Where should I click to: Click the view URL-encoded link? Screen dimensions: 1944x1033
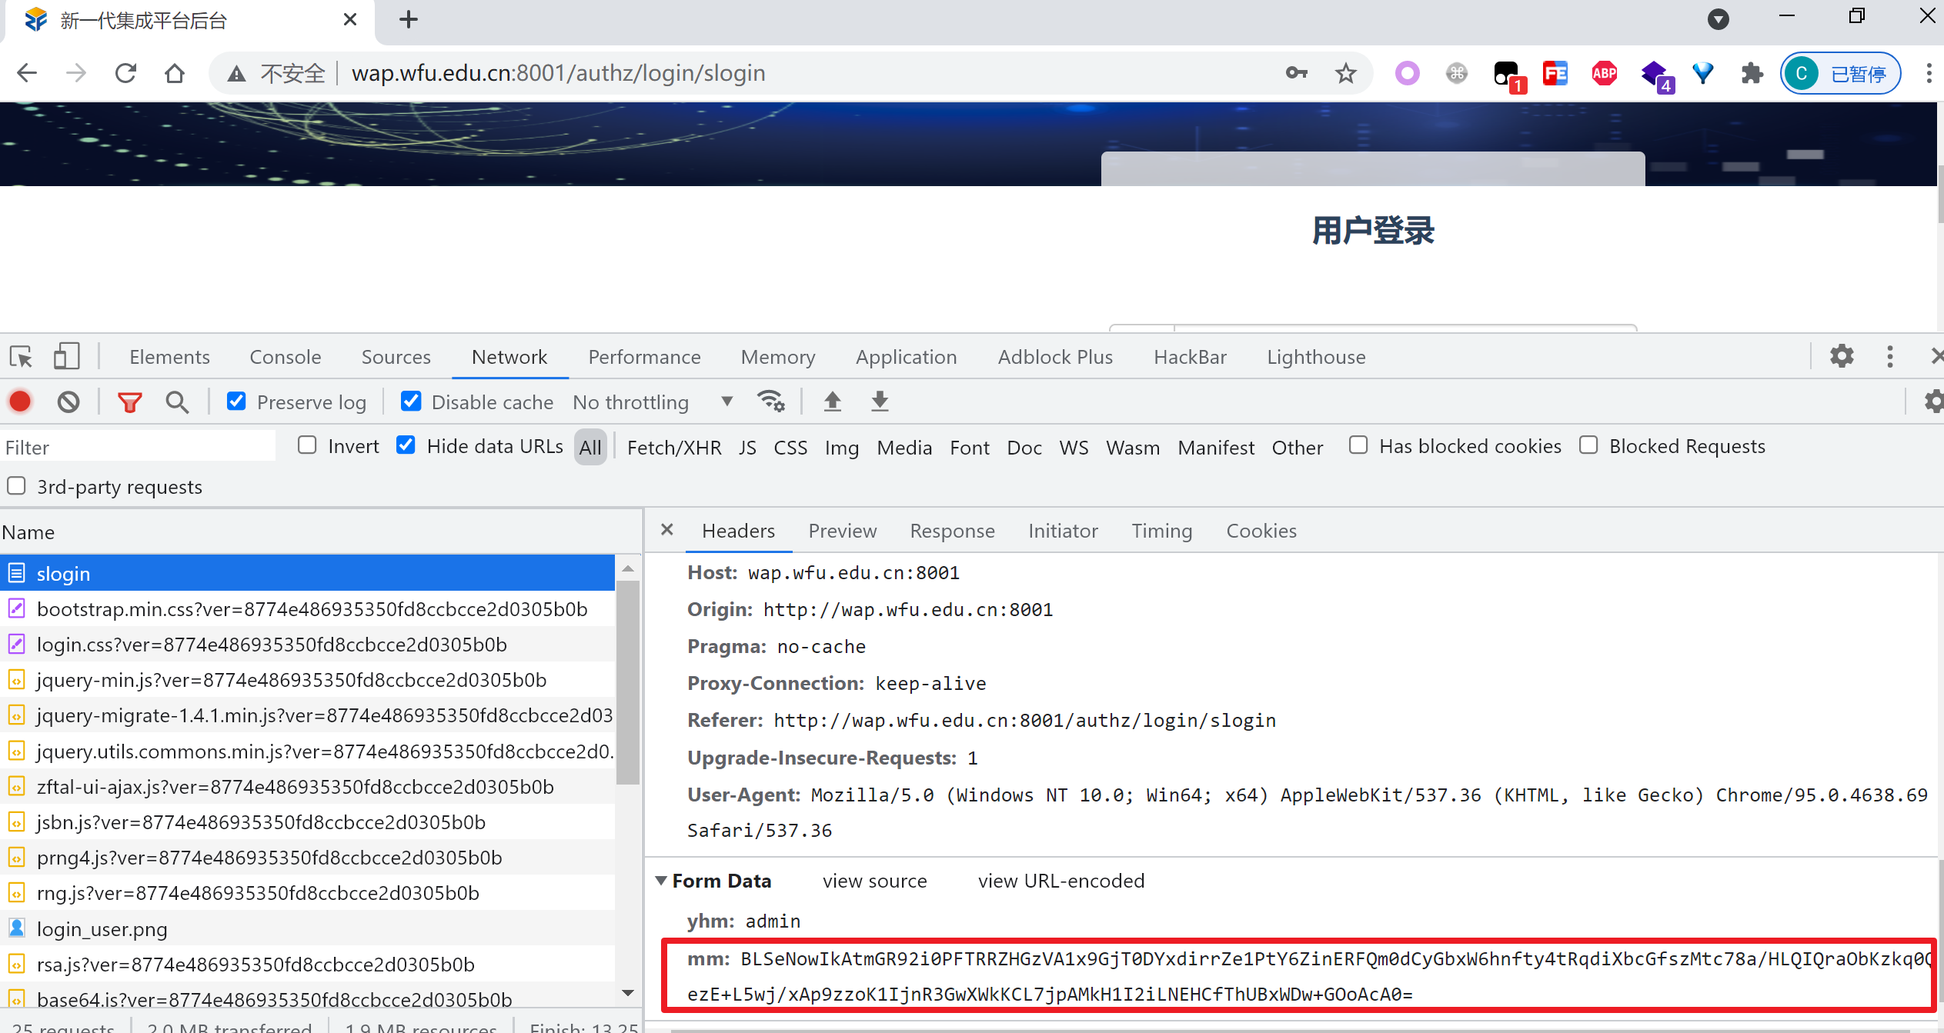[1061, 881]
